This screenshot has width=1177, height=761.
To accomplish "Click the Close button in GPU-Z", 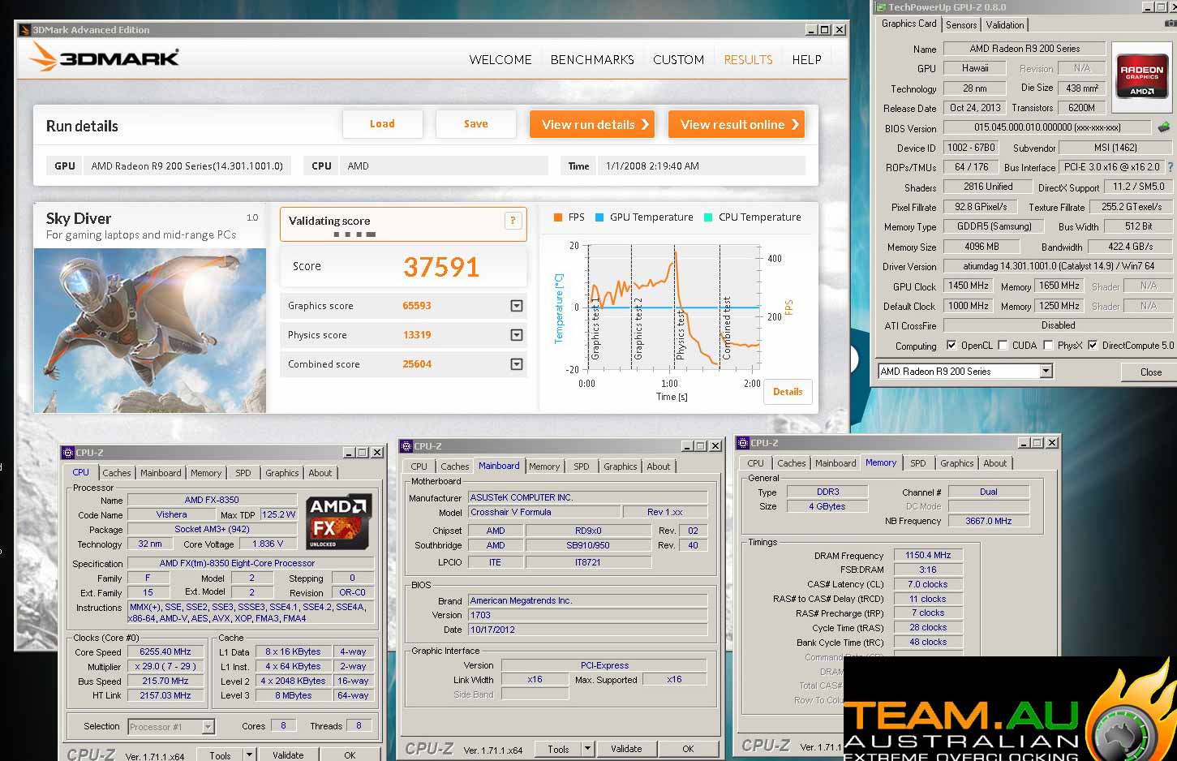I will (x=1150, y=372).
